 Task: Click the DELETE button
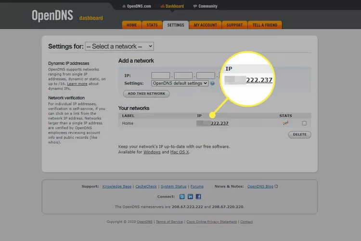299,134
